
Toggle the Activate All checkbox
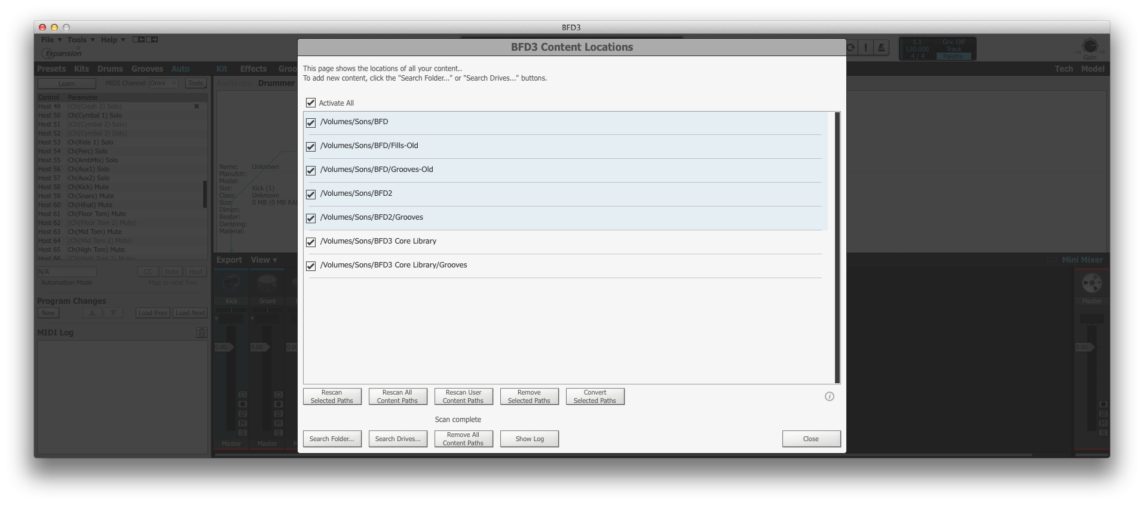[x=311, y=103]
